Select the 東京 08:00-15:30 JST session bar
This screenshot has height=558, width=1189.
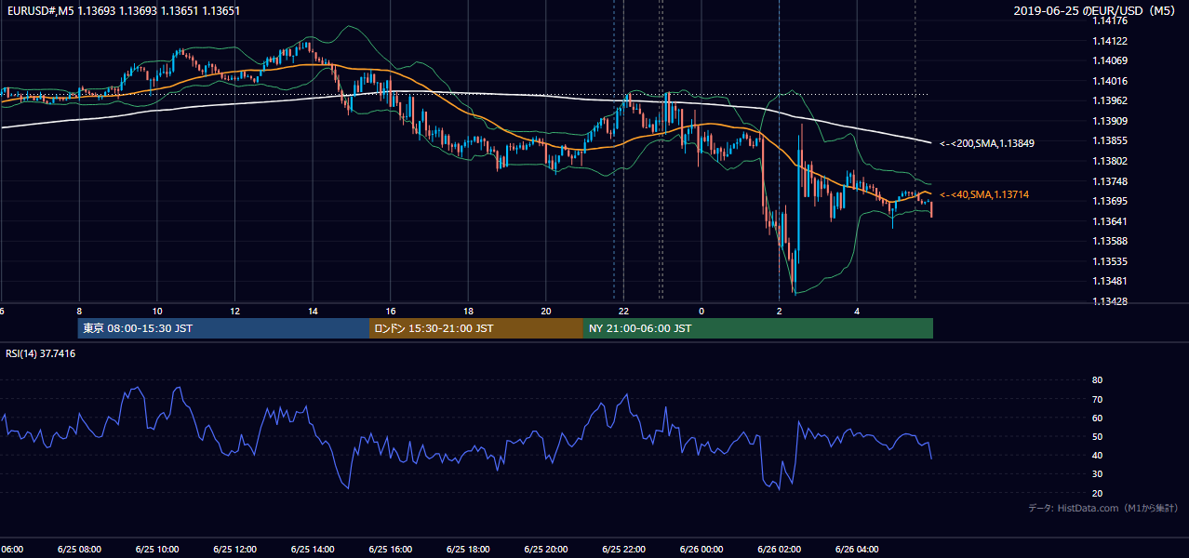(x=223, y=328)
